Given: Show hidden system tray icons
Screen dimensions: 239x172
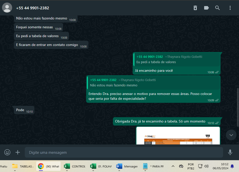Looking at the screenshot, I should (173, 166).
